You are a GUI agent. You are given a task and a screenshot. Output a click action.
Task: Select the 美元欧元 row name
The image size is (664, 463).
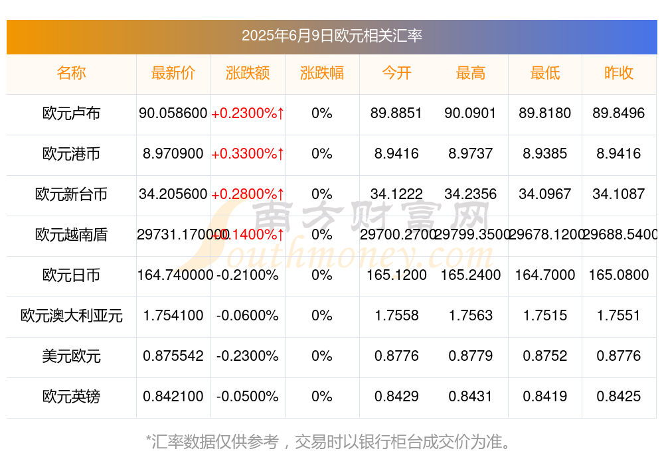coord(71,356)
